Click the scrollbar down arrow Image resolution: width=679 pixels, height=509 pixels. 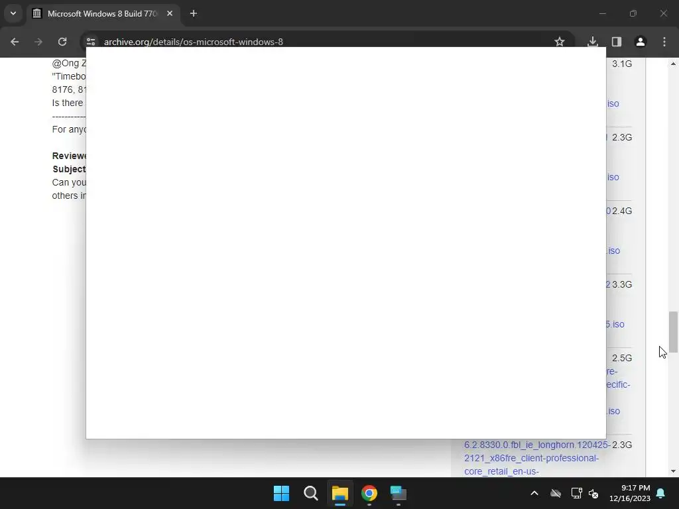[x=673, y=471]
